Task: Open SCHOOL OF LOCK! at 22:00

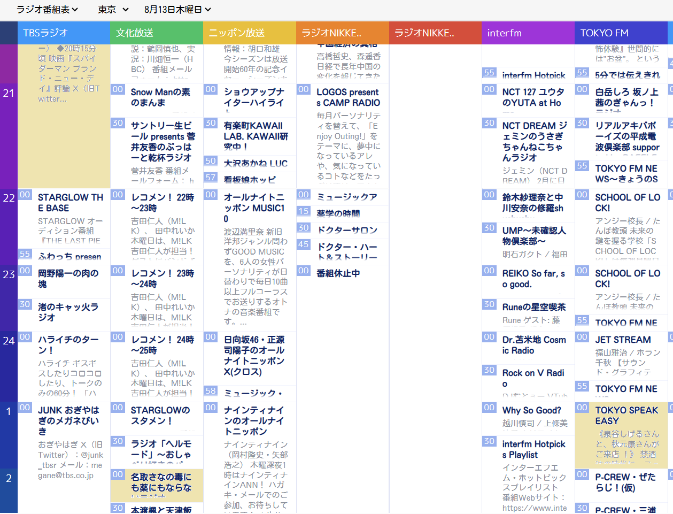Action: (628, 203)
